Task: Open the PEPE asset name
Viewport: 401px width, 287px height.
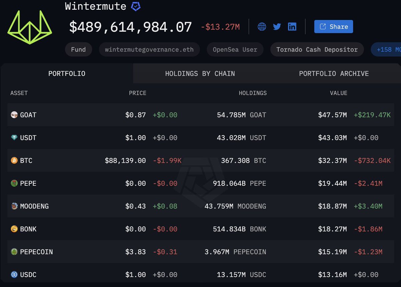Action: [x=28, y=183]
